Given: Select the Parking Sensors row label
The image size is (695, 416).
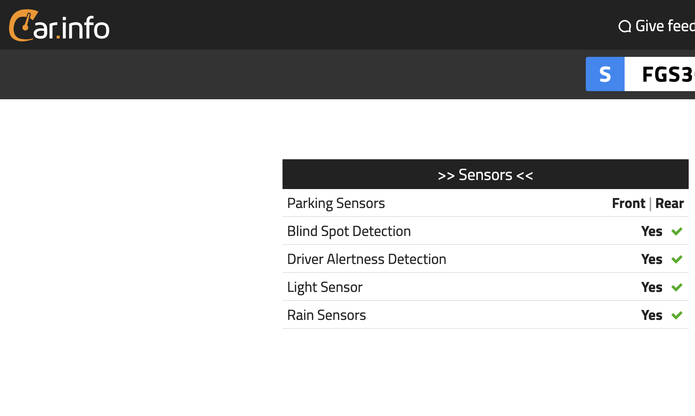Looking at the screenshot, I should click(x=336, y=203).
